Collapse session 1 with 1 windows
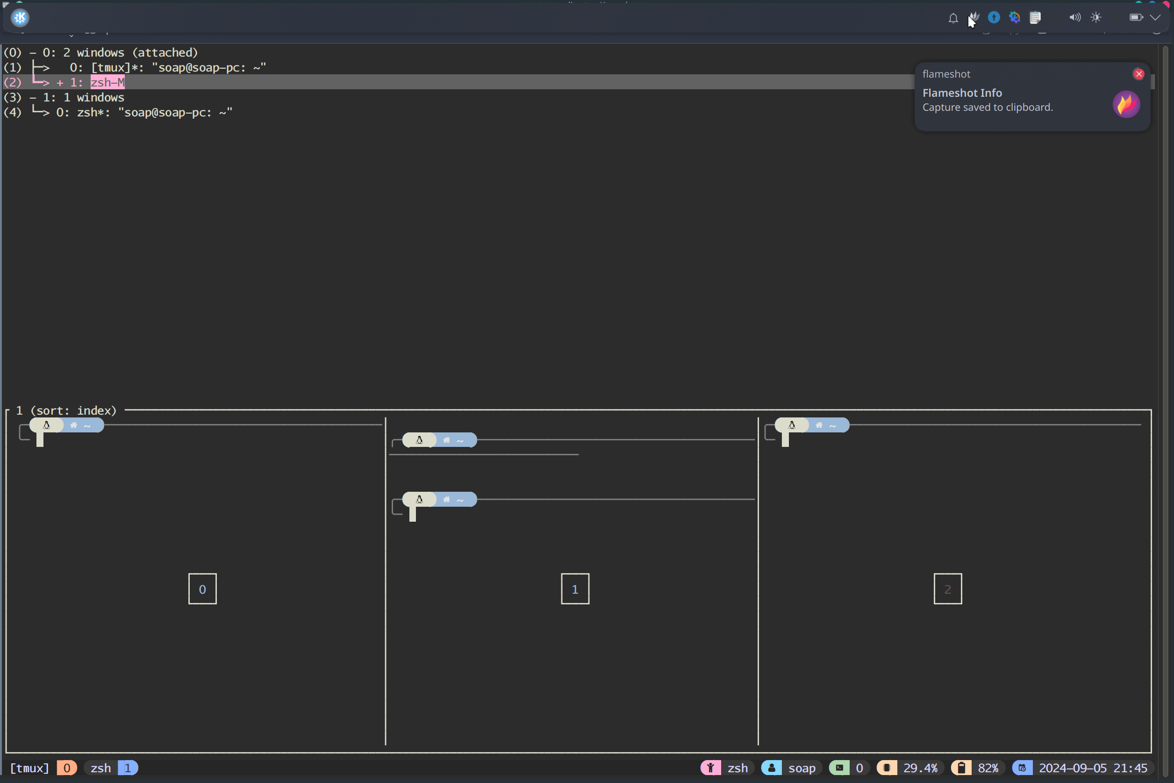This screenshot has height=783, width=1174. (33, 97)
